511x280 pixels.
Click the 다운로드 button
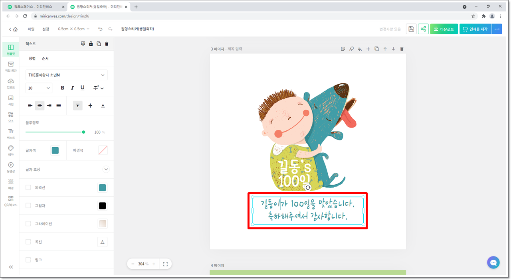444,29
